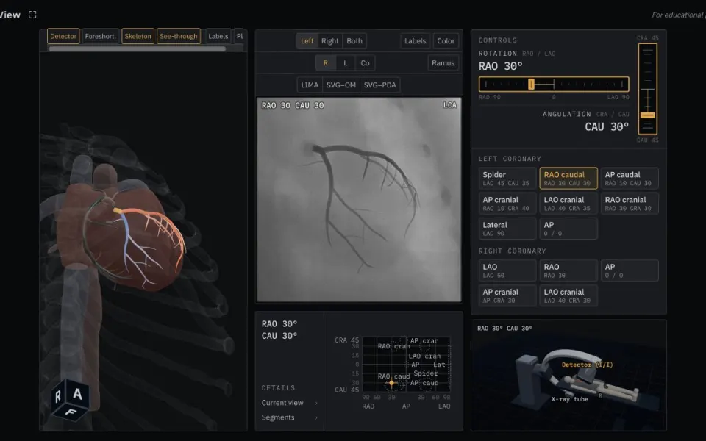Screen dimensions: 706x441
Task: Click the orientation cube's R face
Action: (59, 396)
